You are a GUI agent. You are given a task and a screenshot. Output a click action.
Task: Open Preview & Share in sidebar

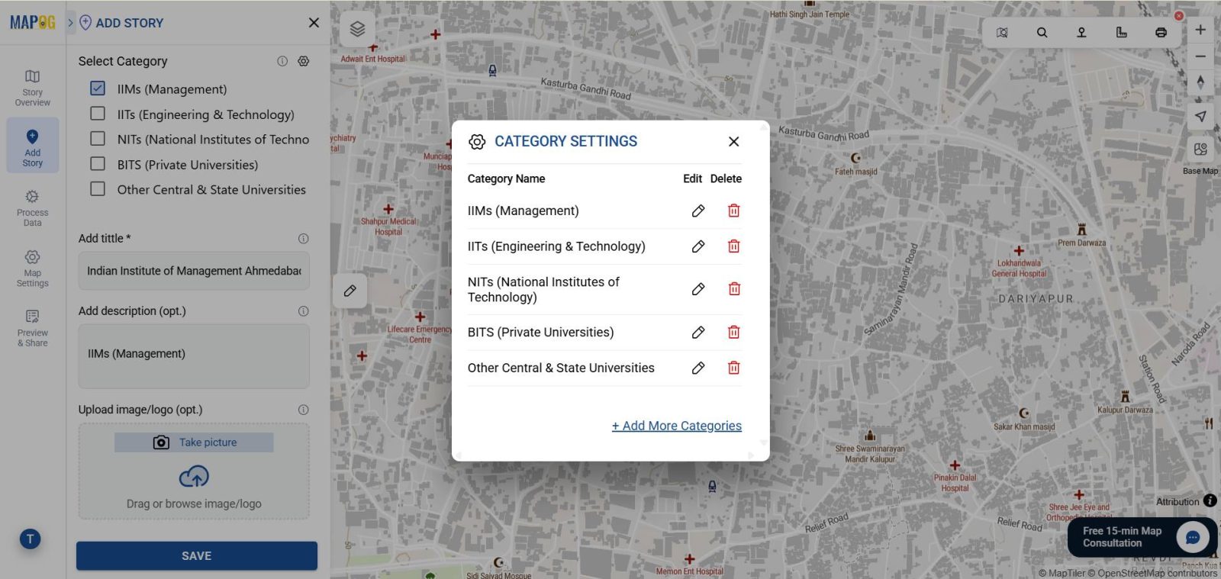(32, 328)
